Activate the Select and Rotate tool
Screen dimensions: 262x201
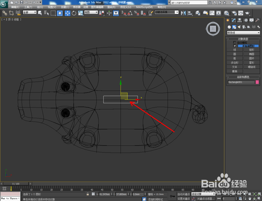click(74, 13)
